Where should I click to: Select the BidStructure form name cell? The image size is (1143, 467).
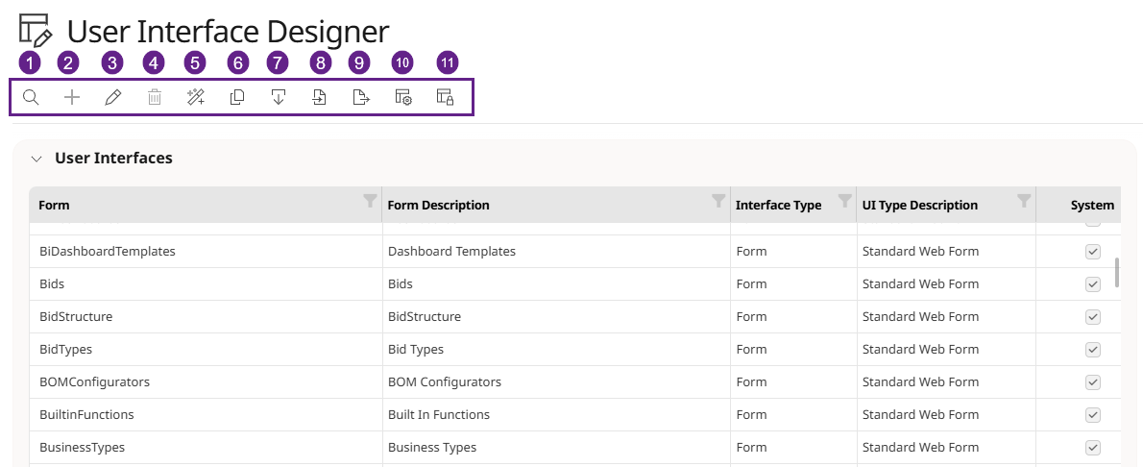[206, 317]
